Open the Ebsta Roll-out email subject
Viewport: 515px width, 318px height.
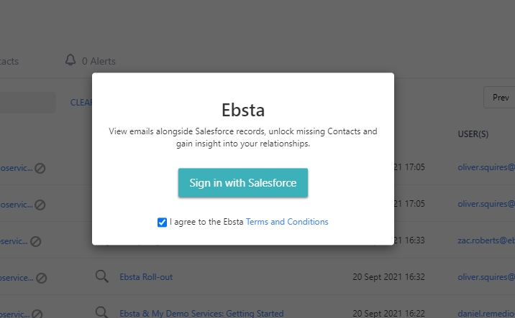pos(146,277)
